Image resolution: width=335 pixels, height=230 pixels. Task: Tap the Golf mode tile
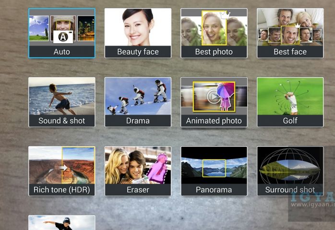tap(290, 102)
